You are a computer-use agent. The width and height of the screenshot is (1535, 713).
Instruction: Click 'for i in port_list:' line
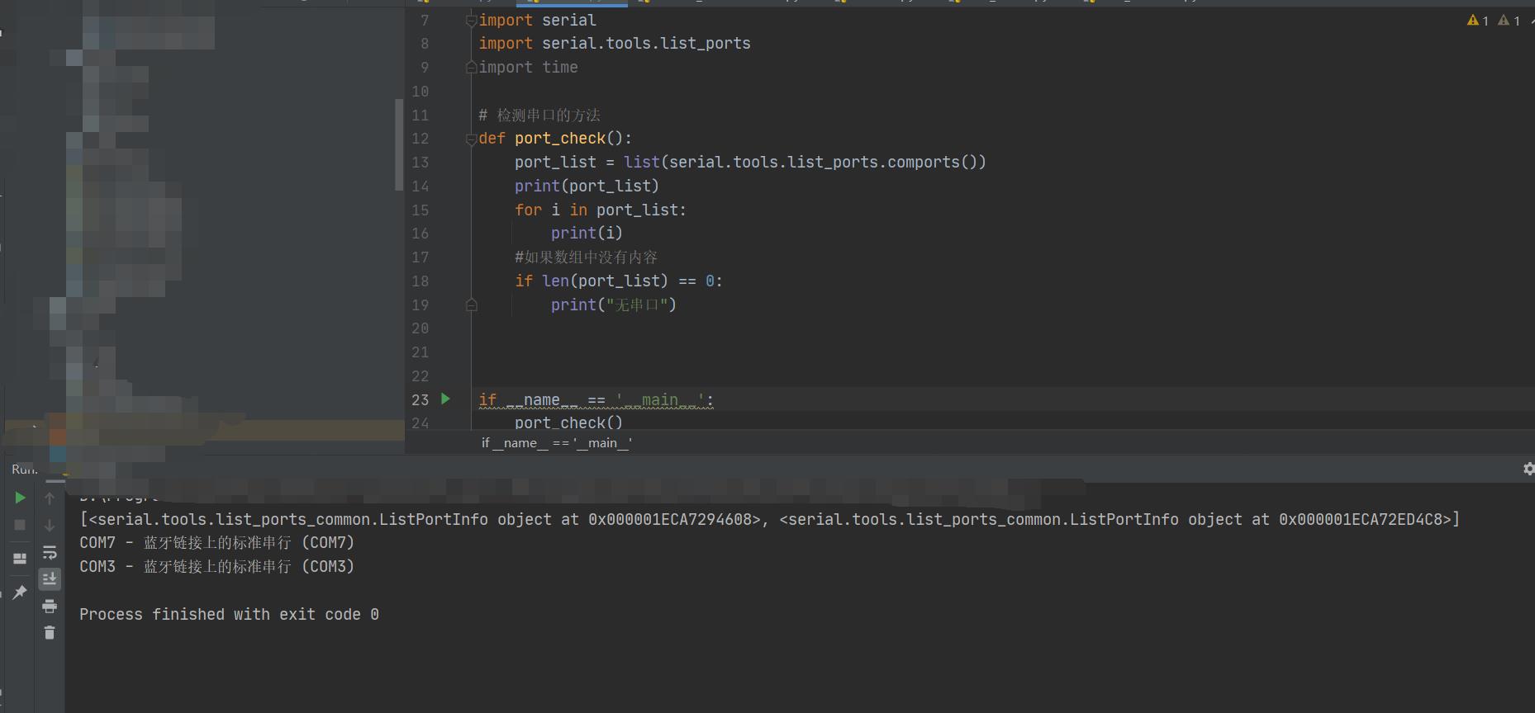(x=601, y=210)
